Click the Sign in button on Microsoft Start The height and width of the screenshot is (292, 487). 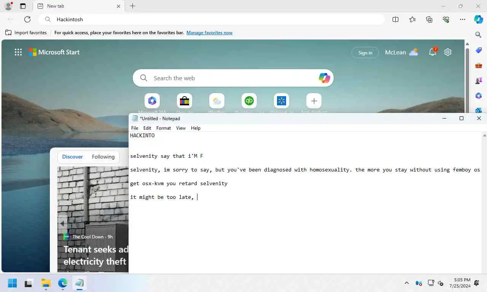365,52
